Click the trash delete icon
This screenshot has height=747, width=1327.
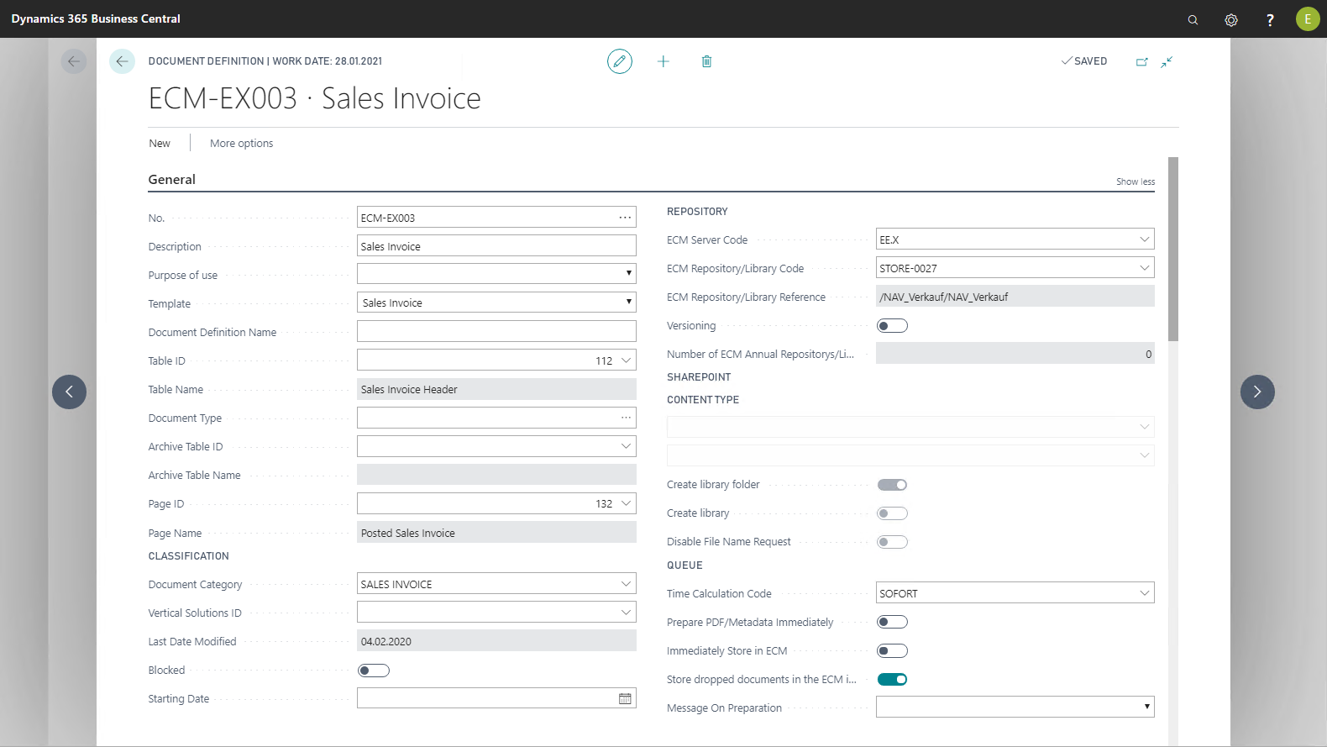click(706, 61)
